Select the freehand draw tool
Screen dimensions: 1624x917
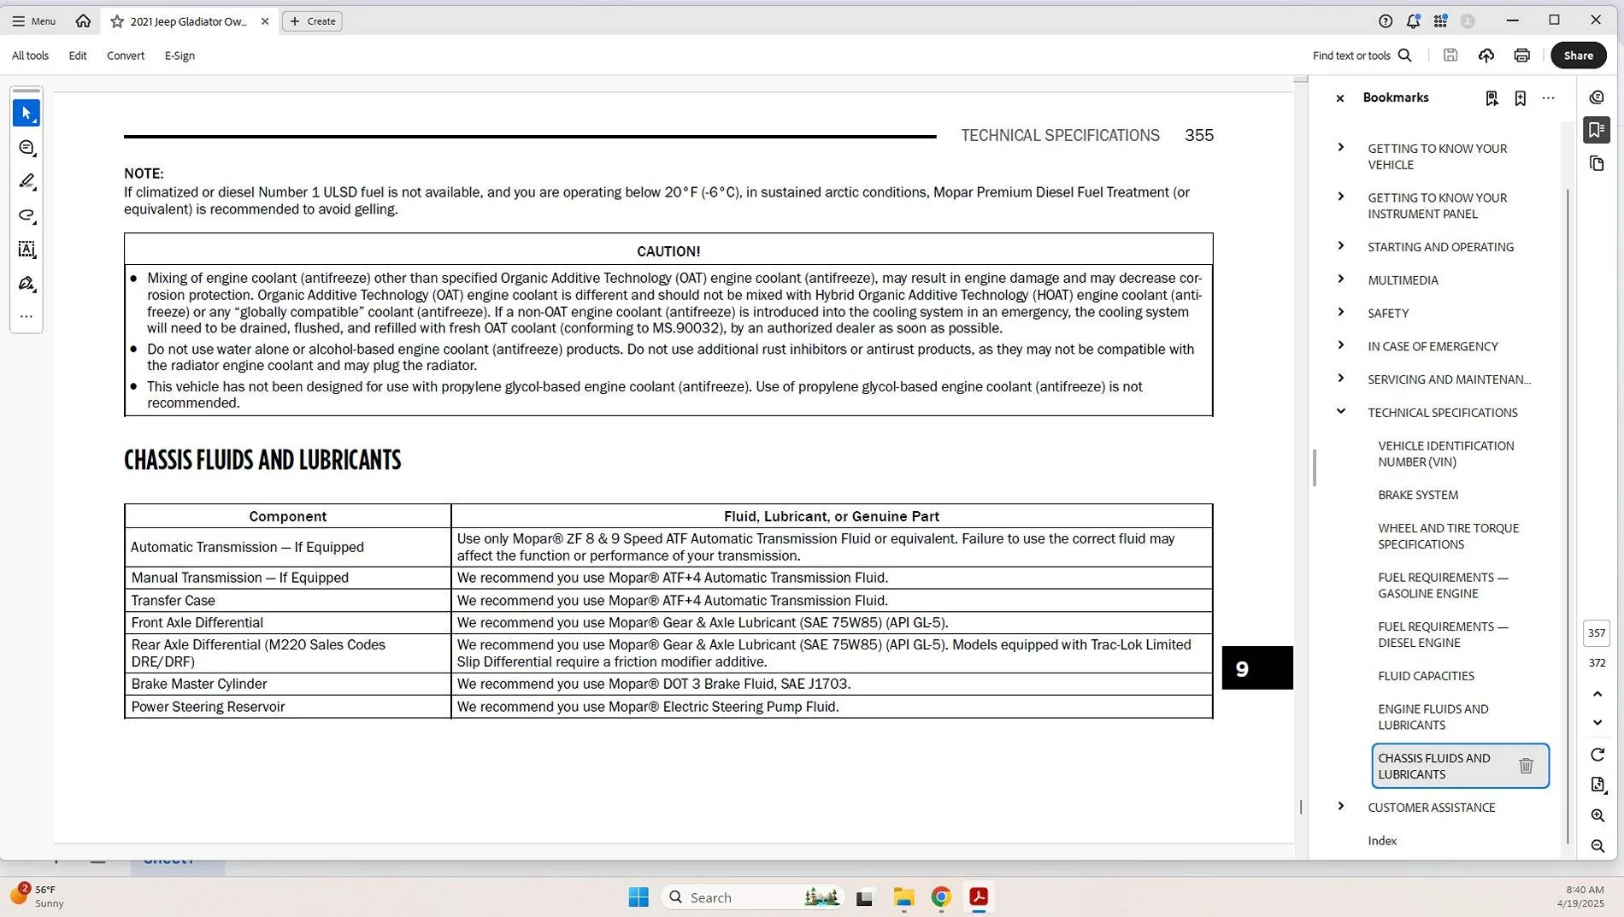point(26,215)
